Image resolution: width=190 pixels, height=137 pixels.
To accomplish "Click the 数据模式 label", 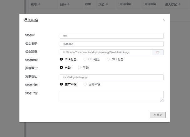I will click(32, 68).
